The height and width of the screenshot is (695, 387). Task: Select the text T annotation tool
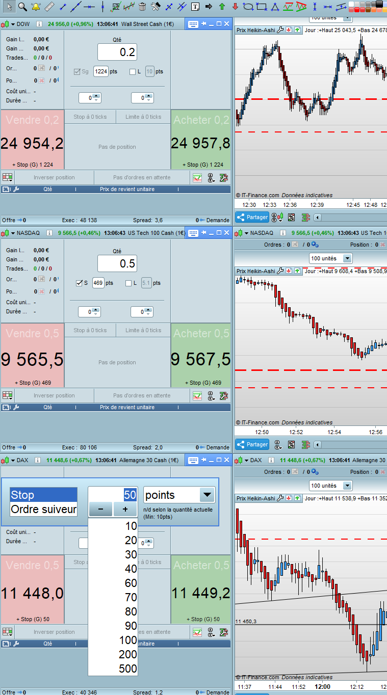195,7
